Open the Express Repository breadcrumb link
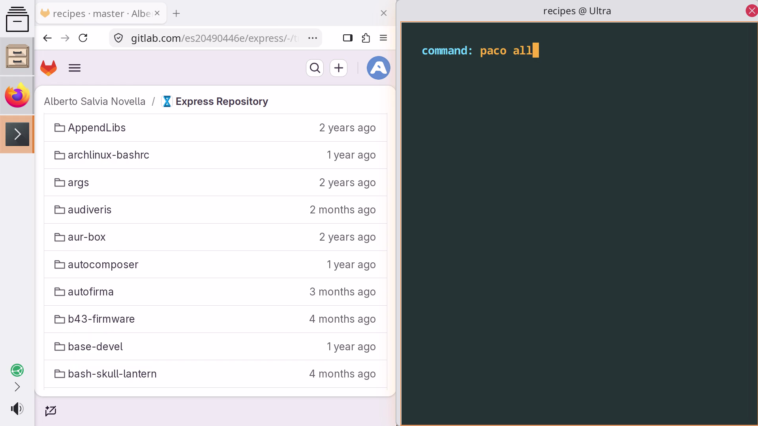This screenshot has width=758, height=426. coord(222,101)
